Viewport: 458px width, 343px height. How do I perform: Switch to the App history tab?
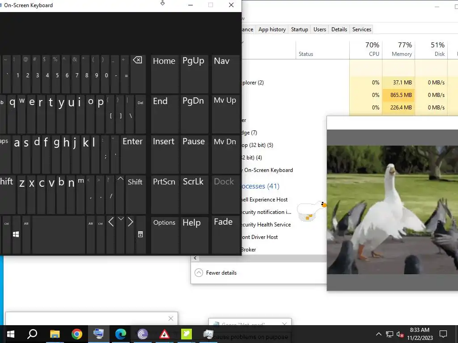[272, 29]
